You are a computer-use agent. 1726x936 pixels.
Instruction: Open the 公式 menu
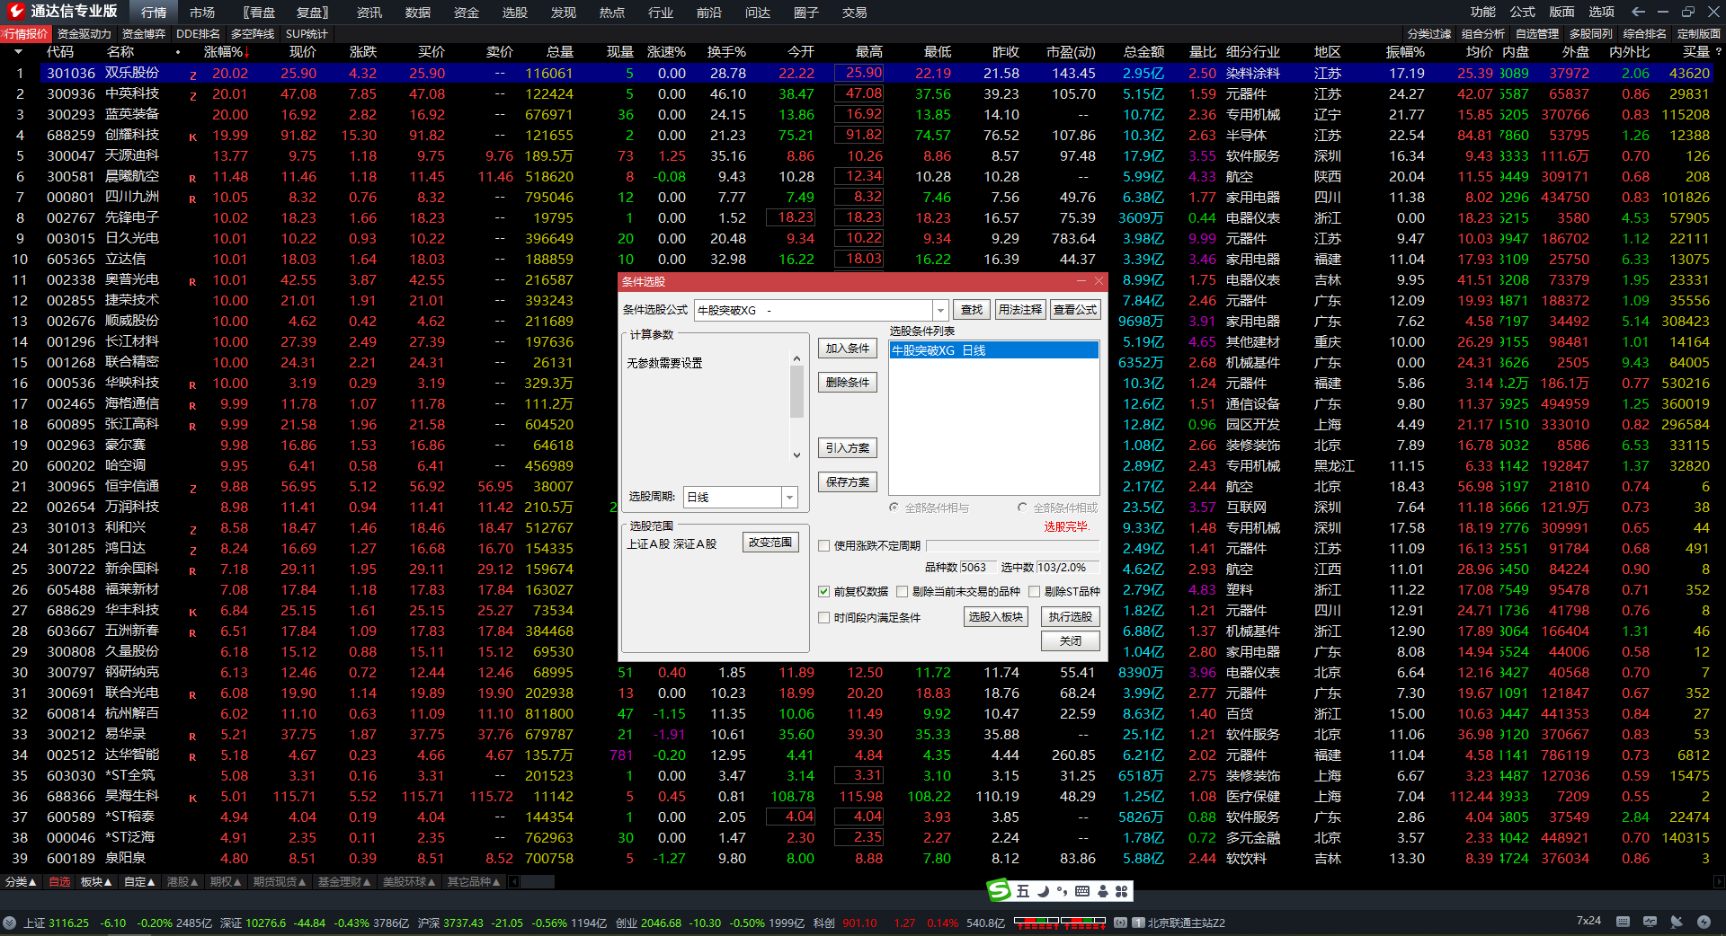(x=1523, y=12)
